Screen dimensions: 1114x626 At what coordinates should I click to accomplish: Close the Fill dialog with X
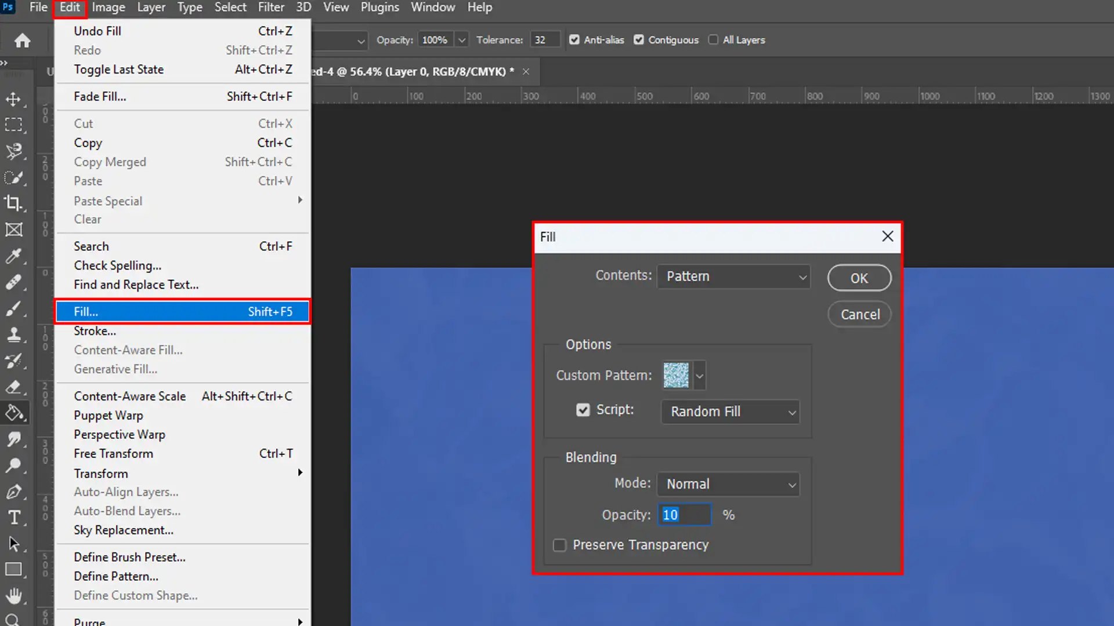pyautogui.click(x=887, y=236)
